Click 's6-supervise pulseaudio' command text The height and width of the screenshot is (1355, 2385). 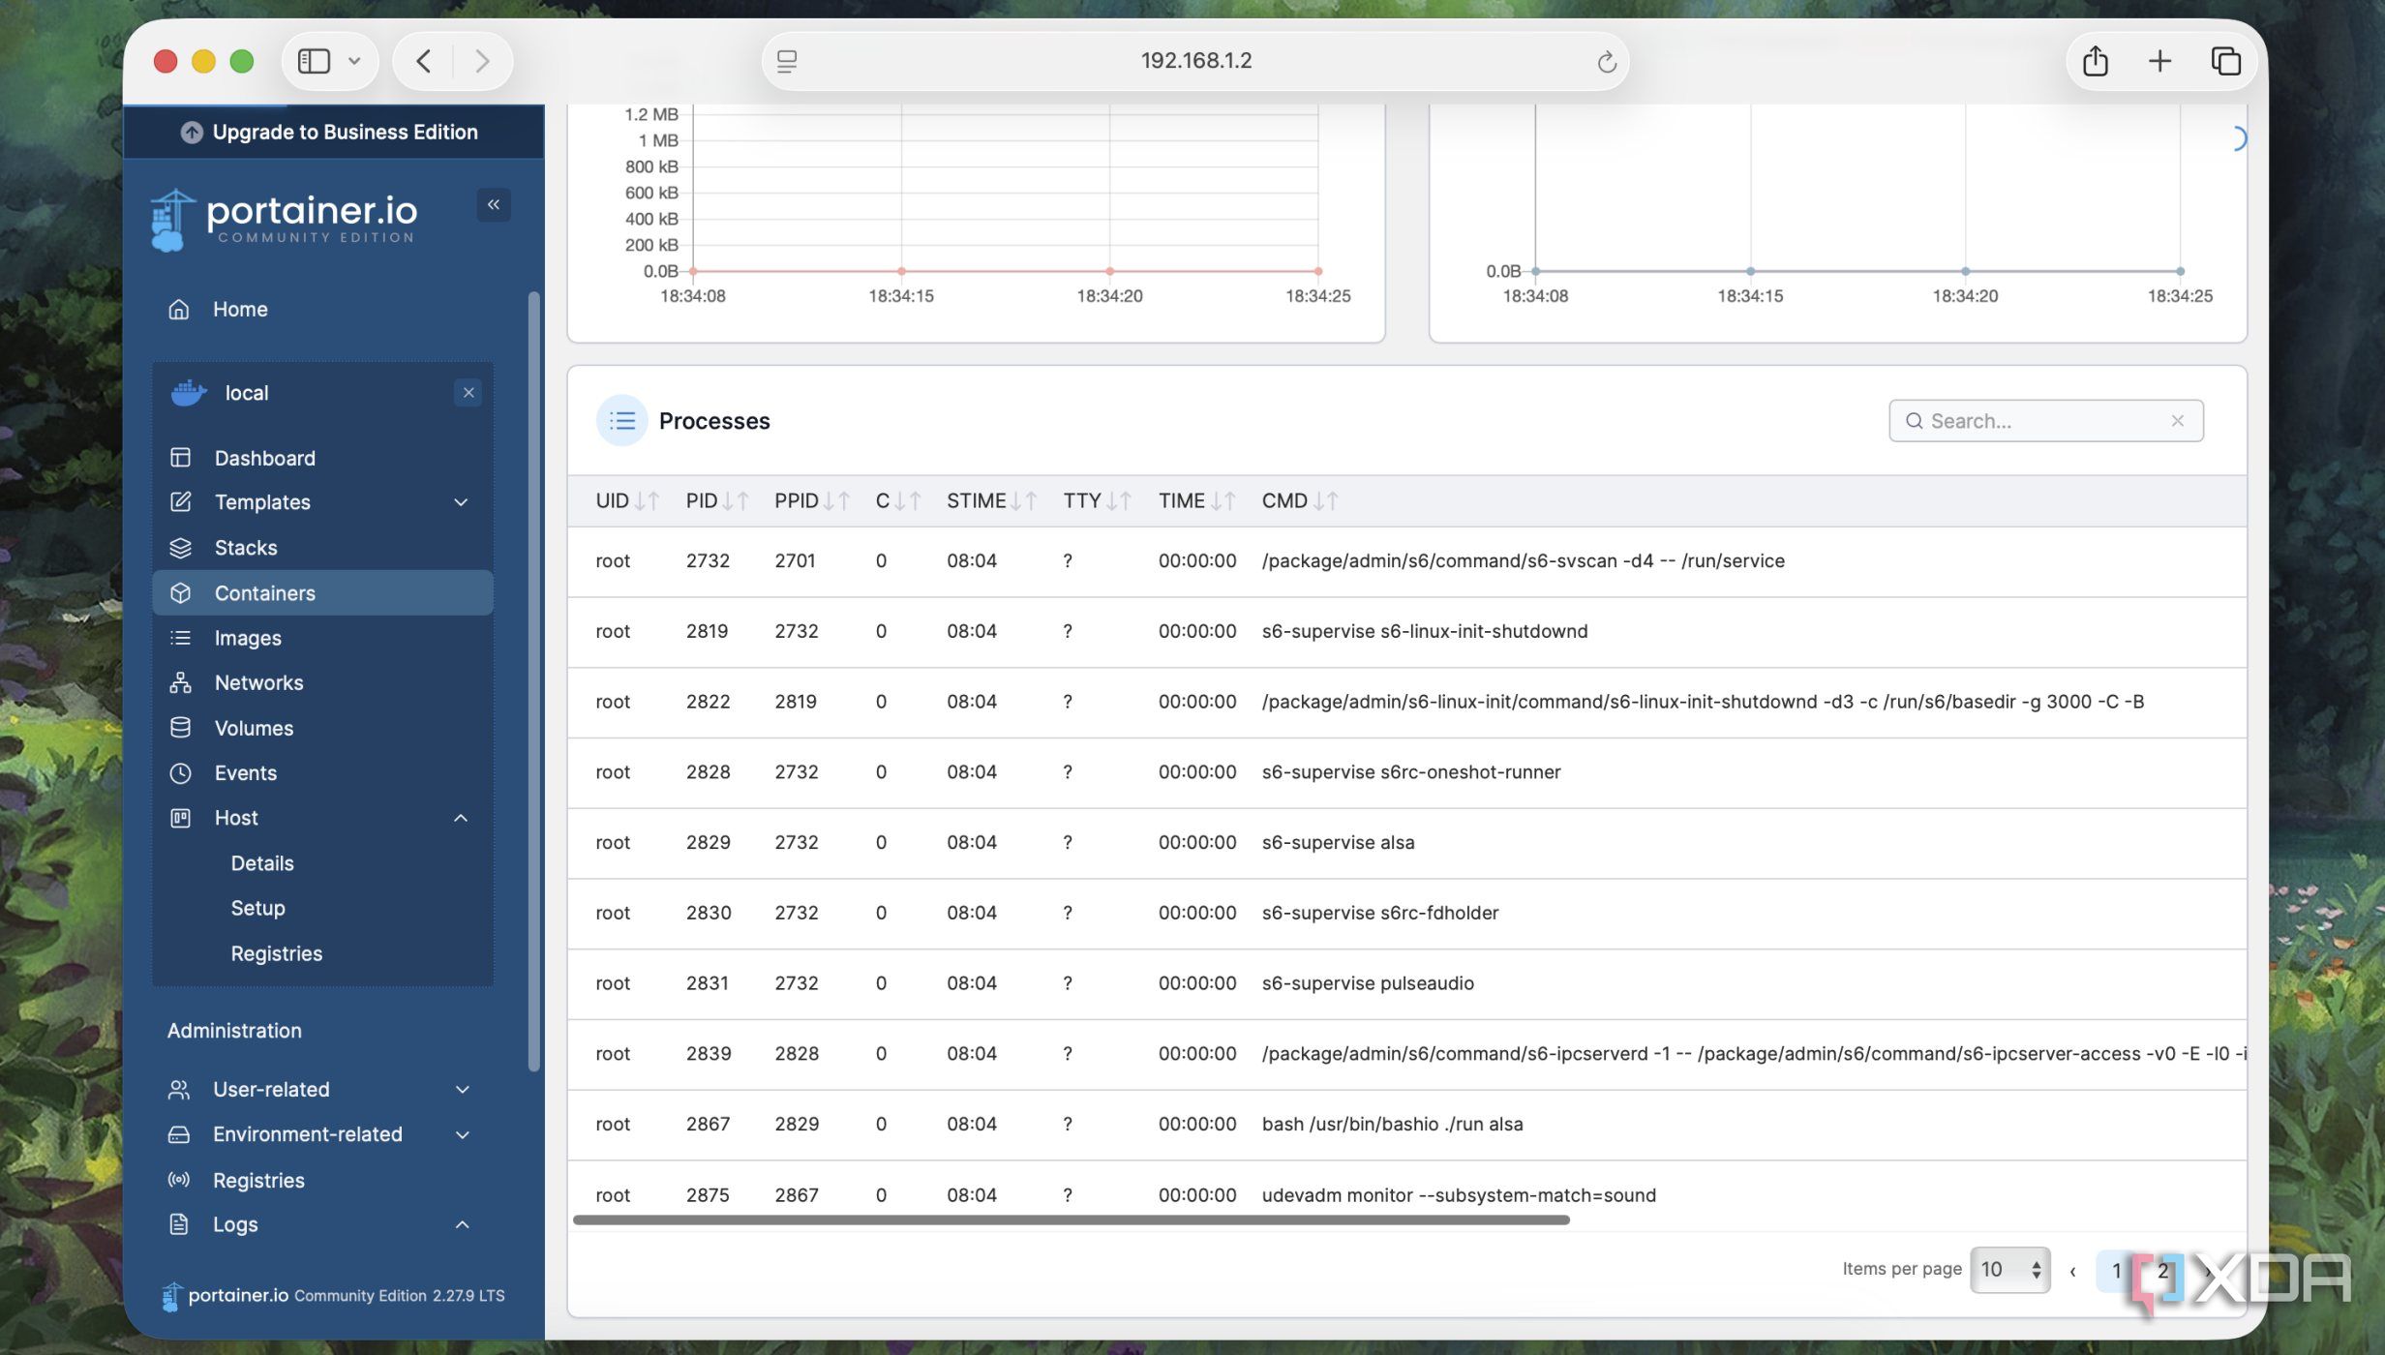pyautogui.click(x=1367, y=982)
